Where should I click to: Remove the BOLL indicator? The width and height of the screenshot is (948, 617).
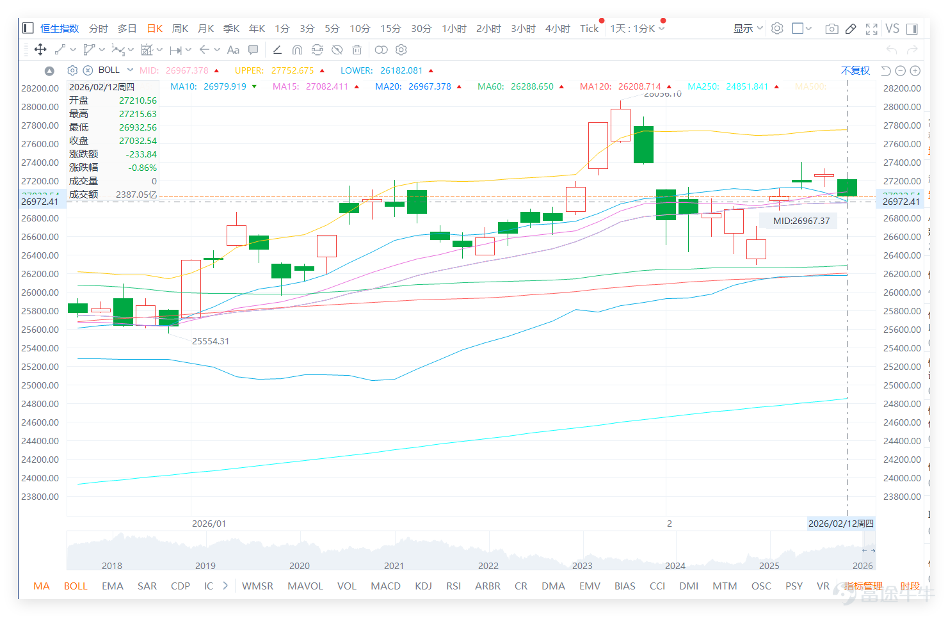[x=88, y=70]
